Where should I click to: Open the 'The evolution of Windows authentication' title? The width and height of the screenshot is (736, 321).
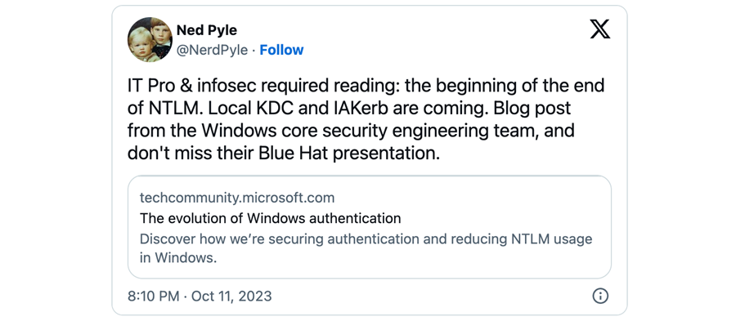[x=271, y=218]
